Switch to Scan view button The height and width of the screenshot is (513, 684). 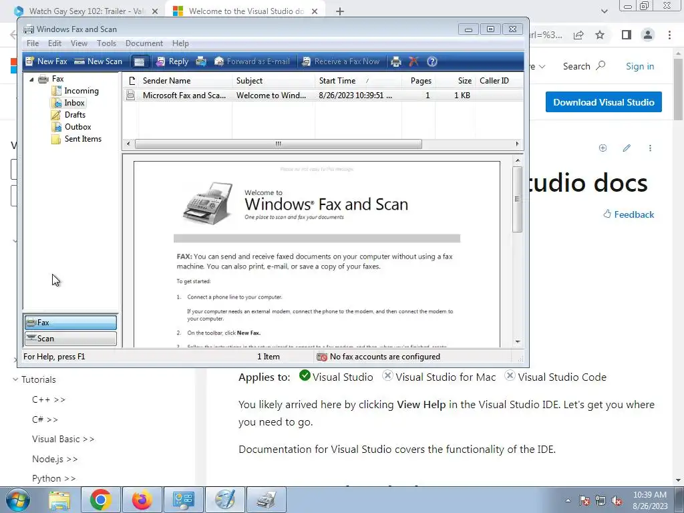point(71,339)
